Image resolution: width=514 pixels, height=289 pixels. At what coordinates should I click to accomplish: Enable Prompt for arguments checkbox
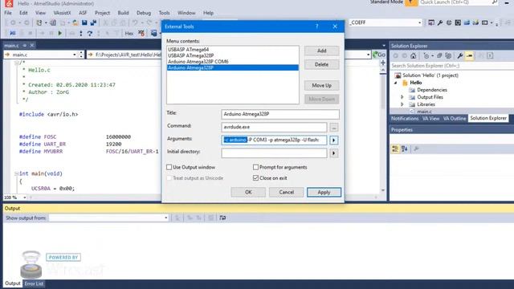(x=255, y=167)
